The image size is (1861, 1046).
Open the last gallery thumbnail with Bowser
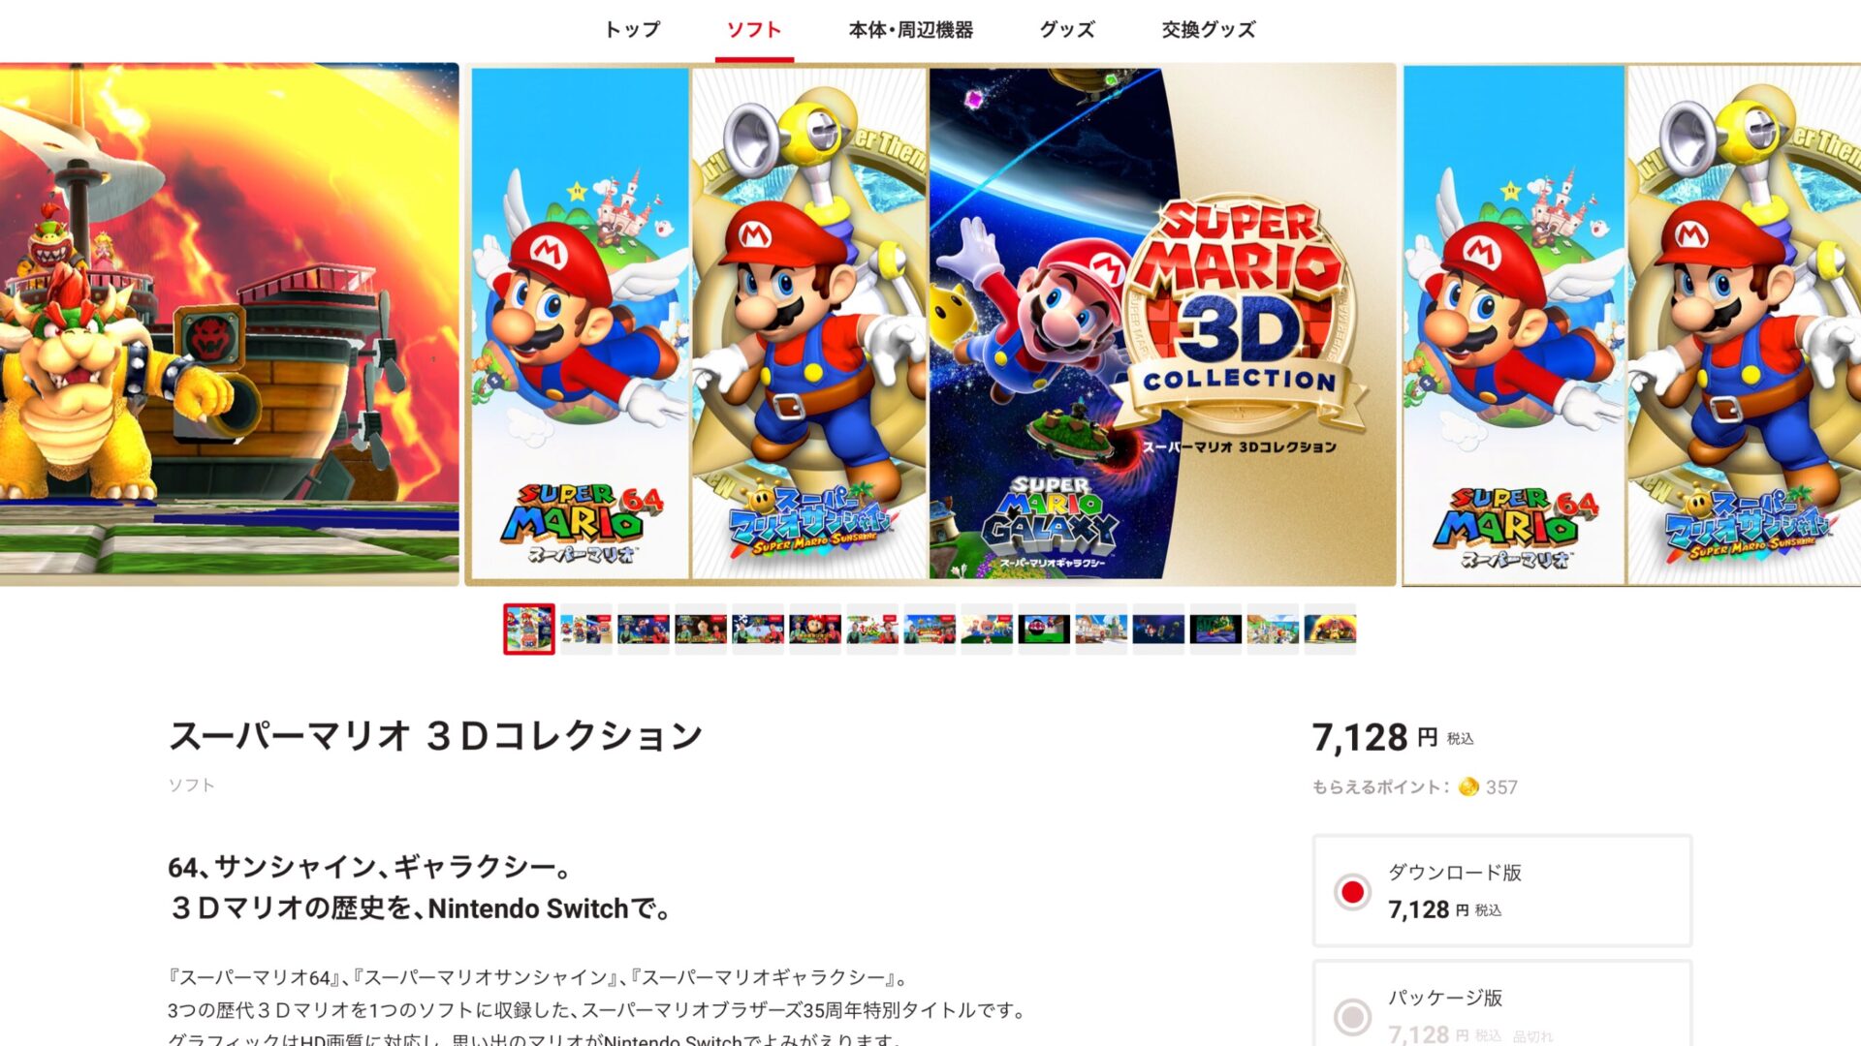pos(1330,630)
